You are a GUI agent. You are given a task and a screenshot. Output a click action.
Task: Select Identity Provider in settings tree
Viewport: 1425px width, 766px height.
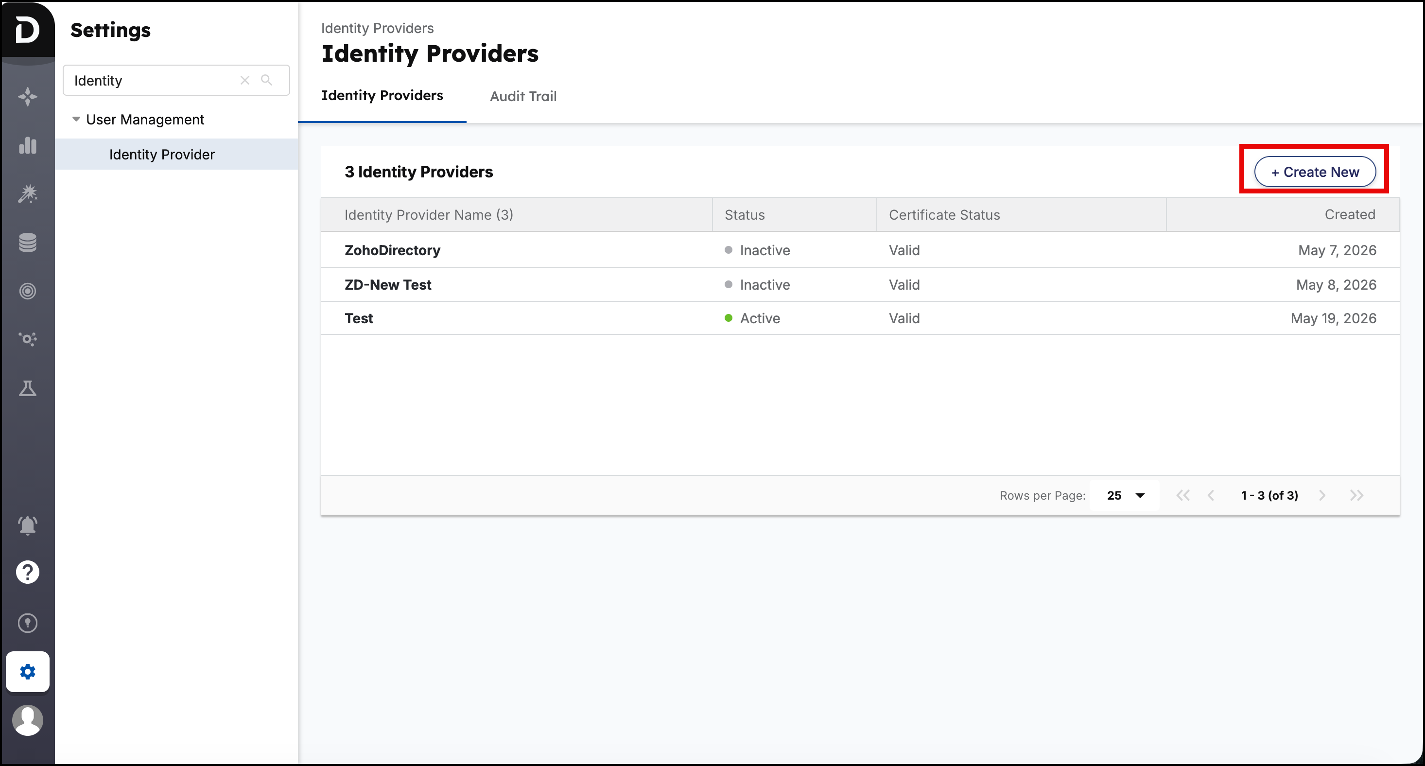pyautogui.click(x=176, y=154)
